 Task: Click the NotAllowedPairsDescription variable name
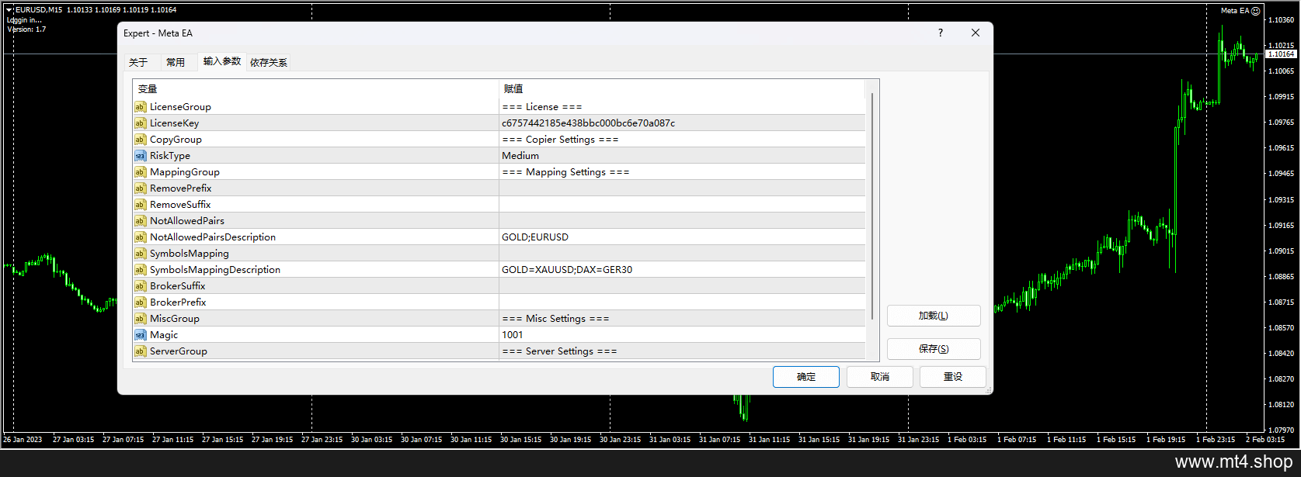coord(213,237)
